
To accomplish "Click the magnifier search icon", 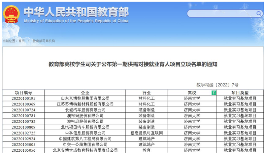I will click(259, 14).
